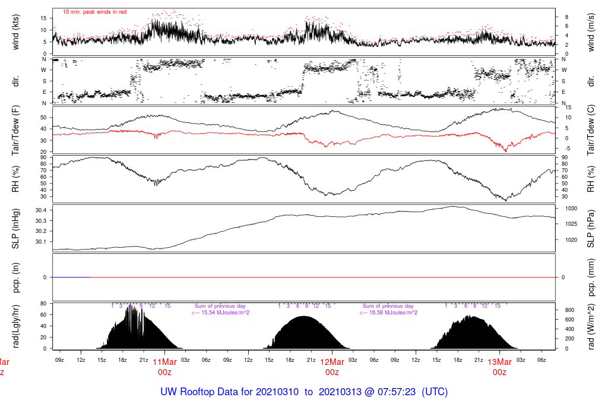
Task: Select the "rad(Lgly/hr)" axis label
Action: [x=15, y=326]
